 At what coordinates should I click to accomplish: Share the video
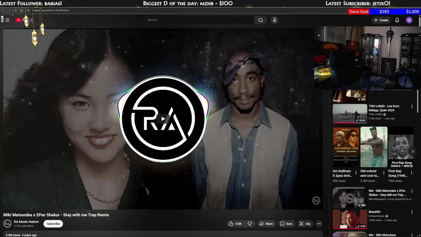pyautogui.click(x=266, y=224)
